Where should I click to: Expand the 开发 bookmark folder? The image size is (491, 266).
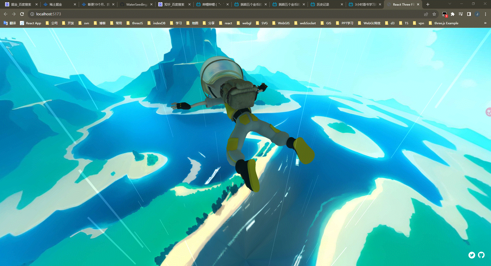pyautogui.click(x=68, y=23)
